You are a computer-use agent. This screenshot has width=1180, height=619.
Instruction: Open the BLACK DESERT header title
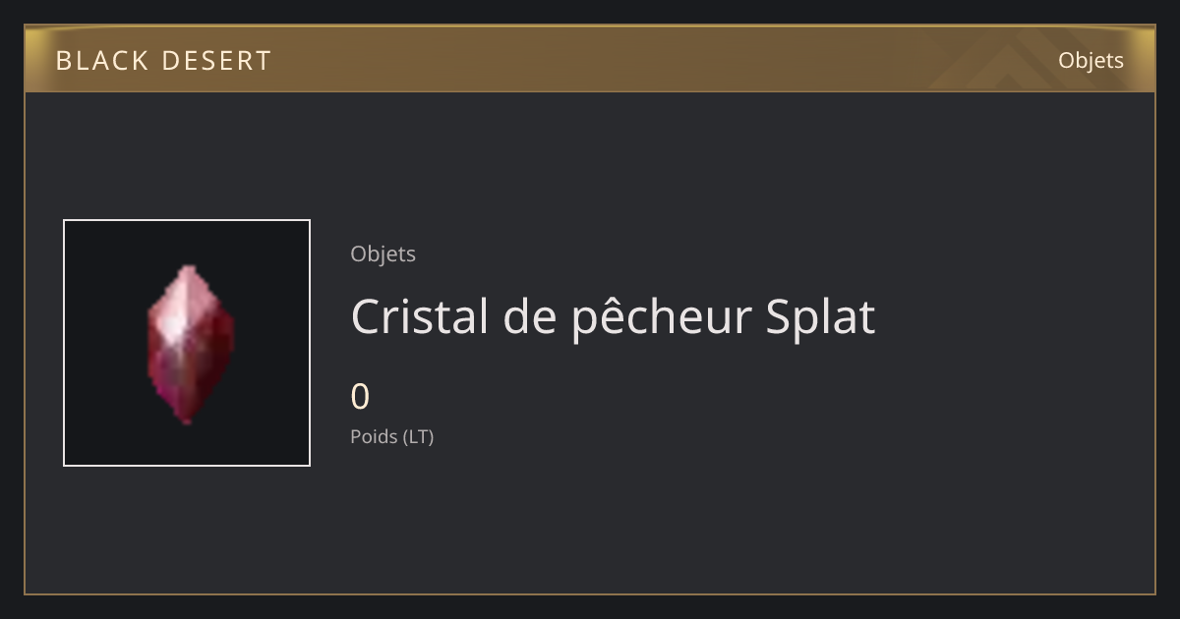point(163,61)
